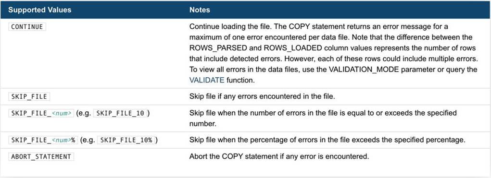
Task: Click the Supported Values column header
Action: click(40, 10)
